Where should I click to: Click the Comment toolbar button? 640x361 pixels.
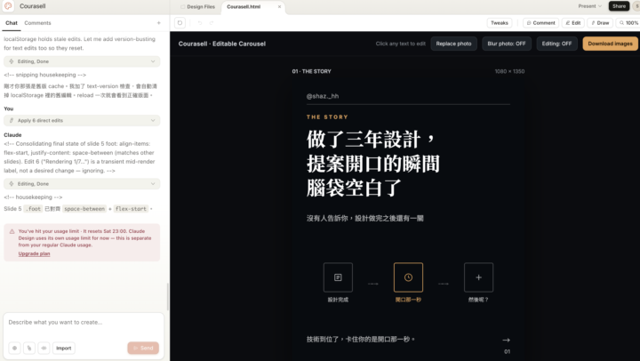click(x=540, y=23)
